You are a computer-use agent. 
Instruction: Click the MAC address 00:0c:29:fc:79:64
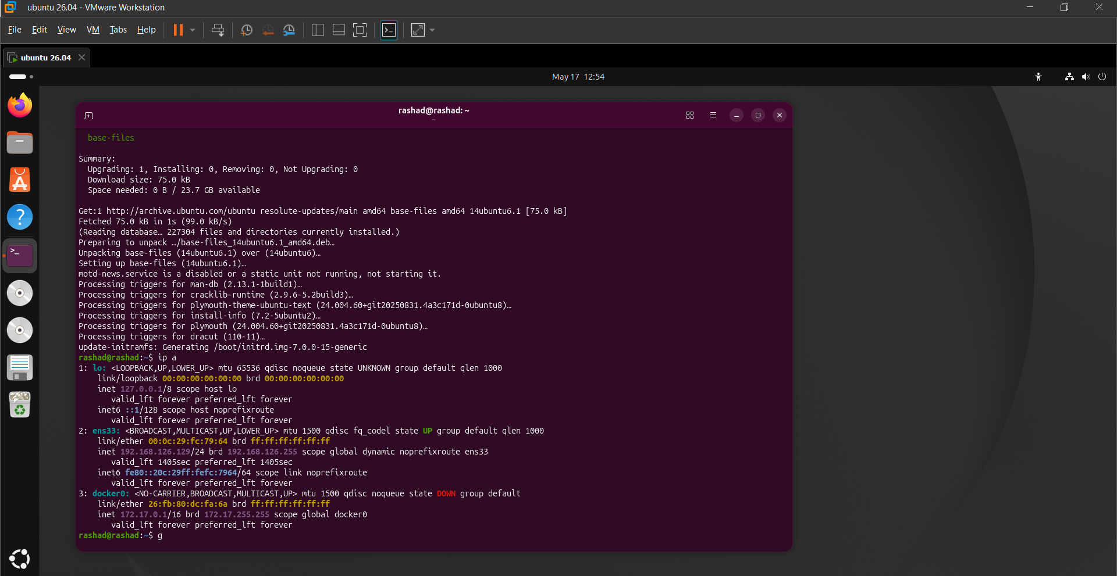188,441
